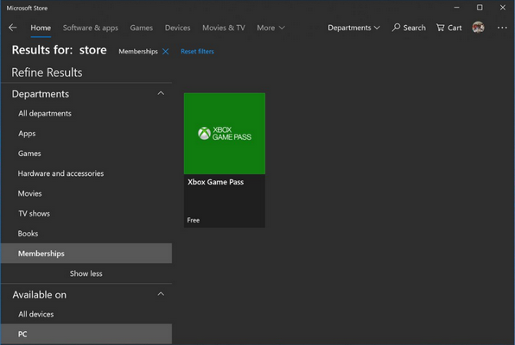The image size is (515, 345).
Task: Click the Free price label
Action: coord(194,221)
